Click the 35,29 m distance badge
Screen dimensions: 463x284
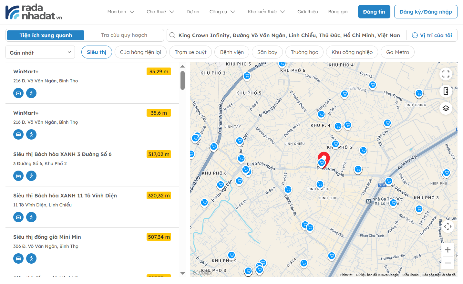click(x=159, y=71)
